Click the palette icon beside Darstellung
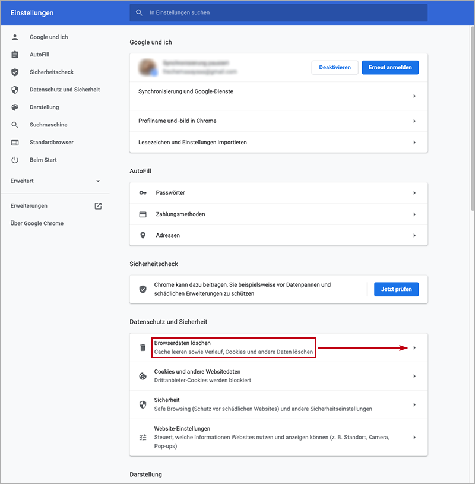The height and width of the screenshot is (484, 475). click(15, 107)
